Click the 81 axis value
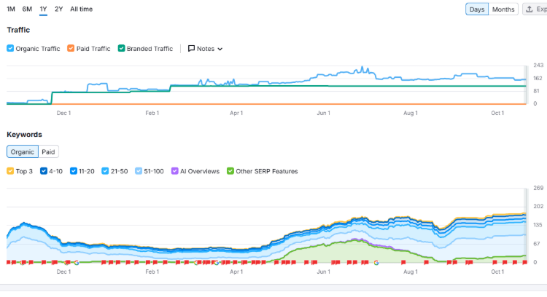547x297 pixels. (x=536, y=91)
